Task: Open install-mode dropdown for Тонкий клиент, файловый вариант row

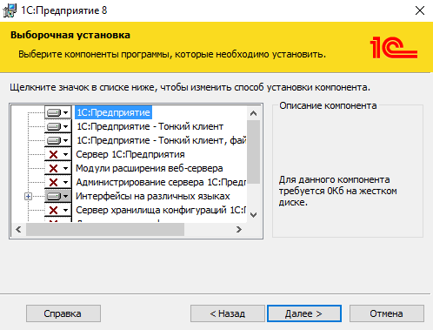Action: point(58,140)
